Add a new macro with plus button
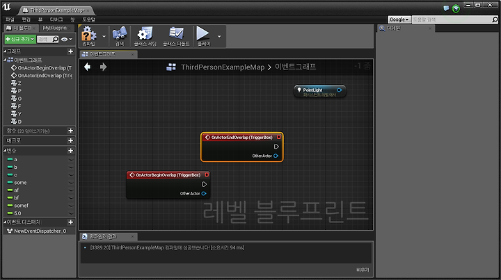Image resolution: width=501 pixels, height=280 pixels. [x=70, y=140]
